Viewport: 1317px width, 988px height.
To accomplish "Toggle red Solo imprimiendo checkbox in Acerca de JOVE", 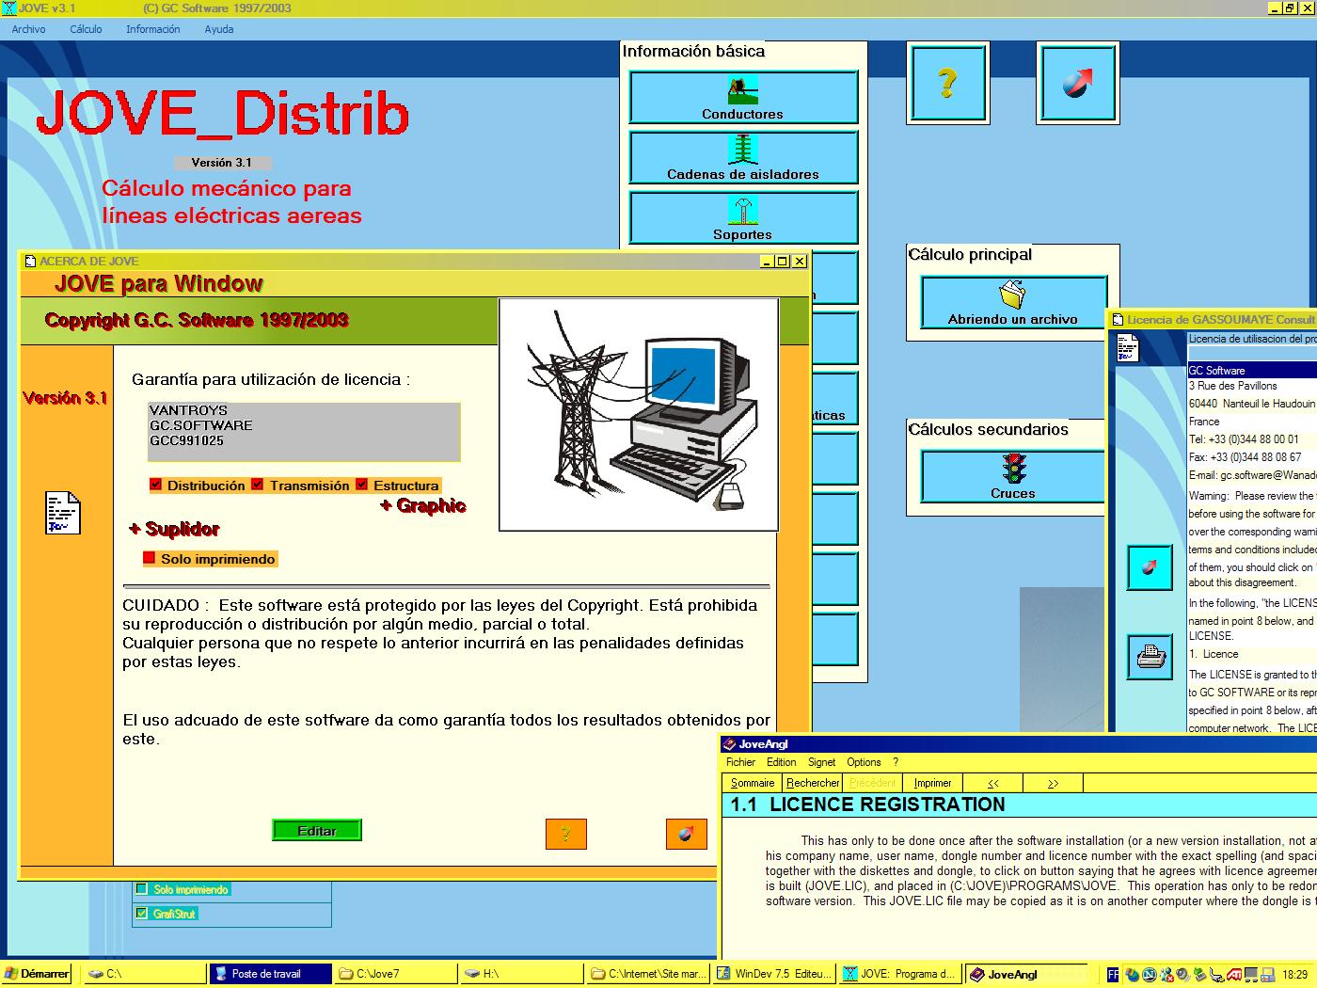I will (x=149, y=558).
